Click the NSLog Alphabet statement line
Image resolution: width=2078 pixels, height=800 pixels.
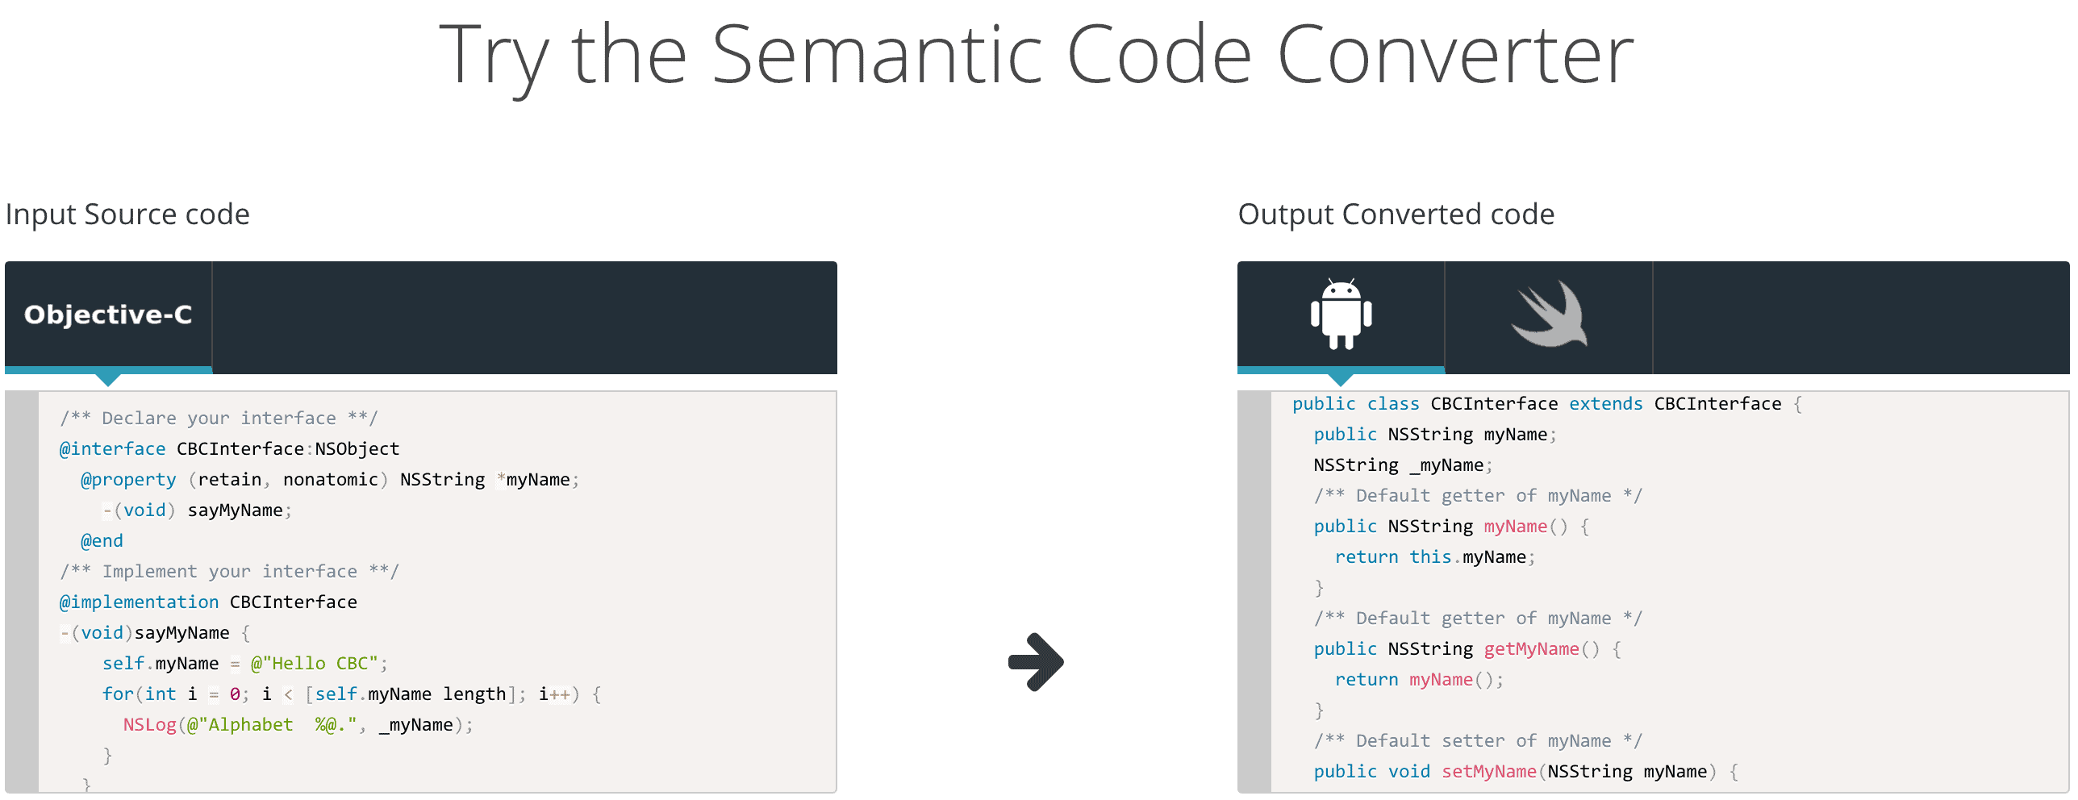298,724
